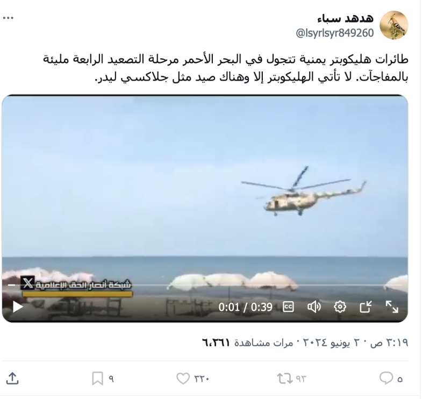Click the X logo watermark in video
Image resolution: width=430 pixels, height=399 pixels.
(28, 283)
